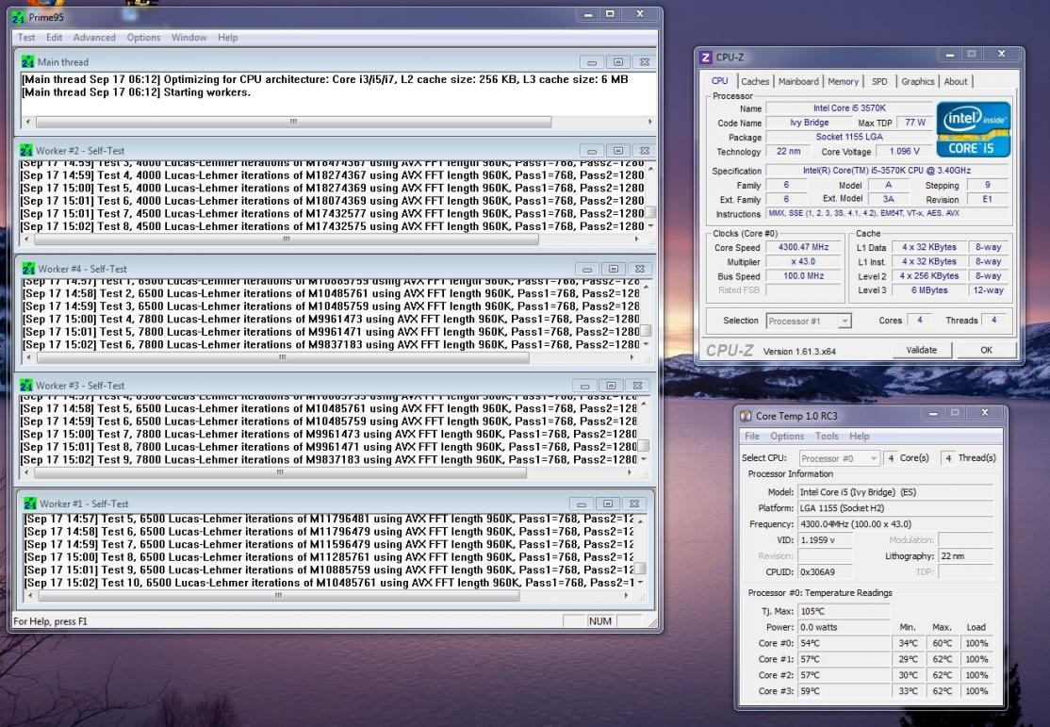1050x727 pixels.
Task: Click the Core Temp title bar icon
Action: pyautogui.click(x=746, y=416)
